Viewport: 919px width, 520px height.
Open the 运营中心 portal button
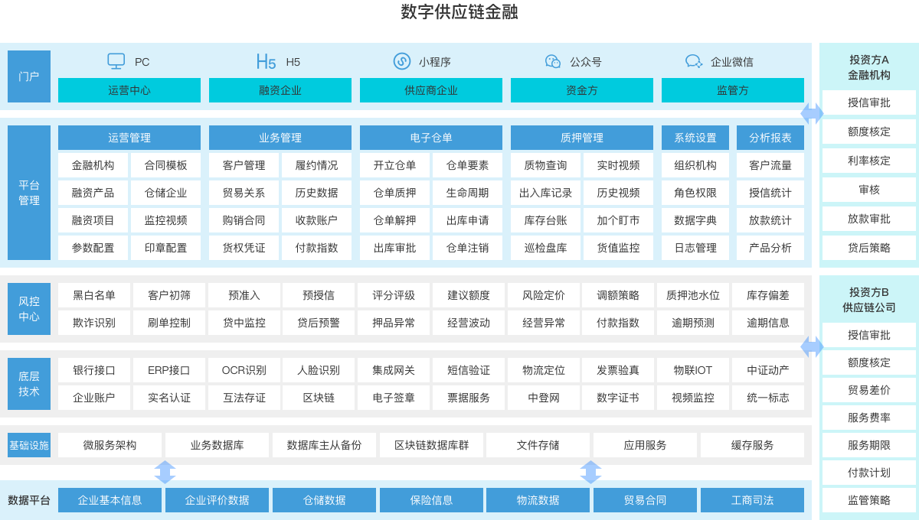point(129,90)
